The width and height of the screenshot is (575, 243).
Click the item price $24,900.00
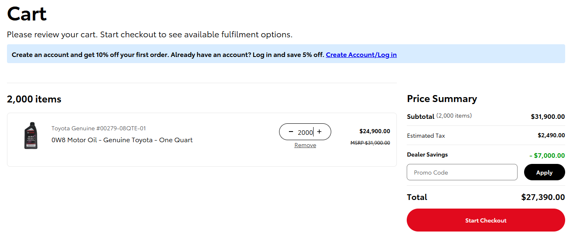click(x=375, y=131)
